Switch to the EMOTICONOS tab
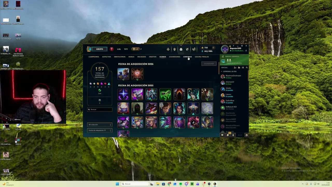This screenshot has height=187, width=332. pyautogui.click(x=120, y=57)
